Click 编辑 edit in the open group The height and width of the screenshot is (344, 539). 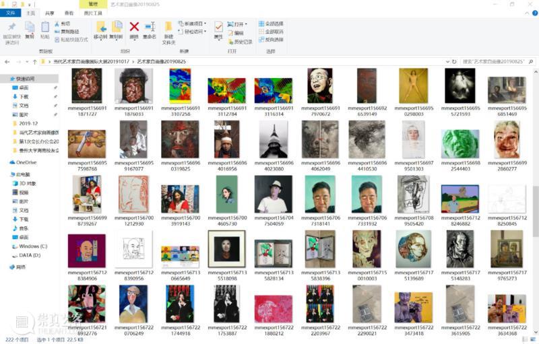coord(236,33)
